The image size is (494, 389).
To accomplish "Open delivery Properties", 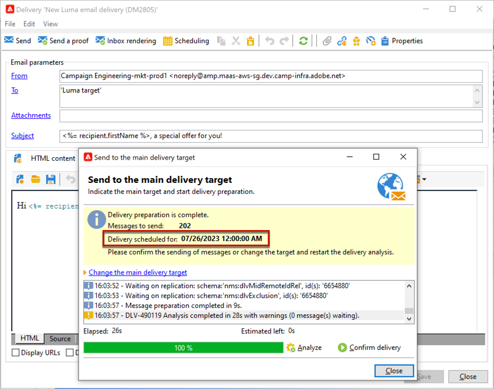I will click(402, 41).
